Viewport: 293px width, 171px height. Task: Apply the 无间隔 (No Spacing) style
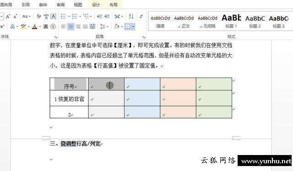click(x=207, y=21)
